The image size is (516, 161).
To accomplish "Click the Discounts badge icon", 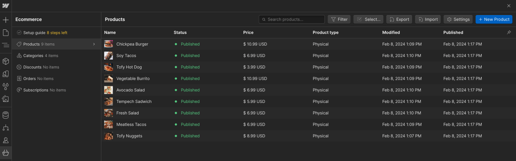I will (x=19, y=67).
